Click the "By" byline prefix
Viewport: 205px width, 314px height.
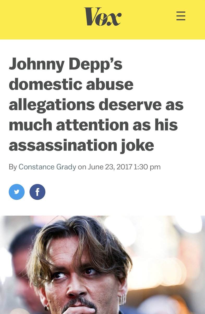click(13, 167)
